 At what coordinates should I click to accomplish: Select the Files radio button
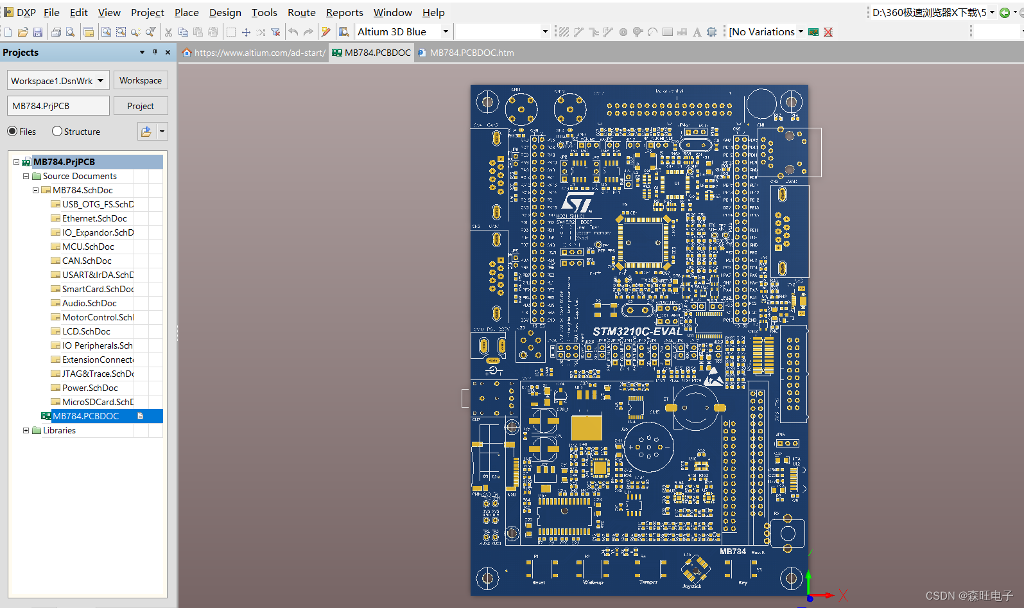coord(12,132)
